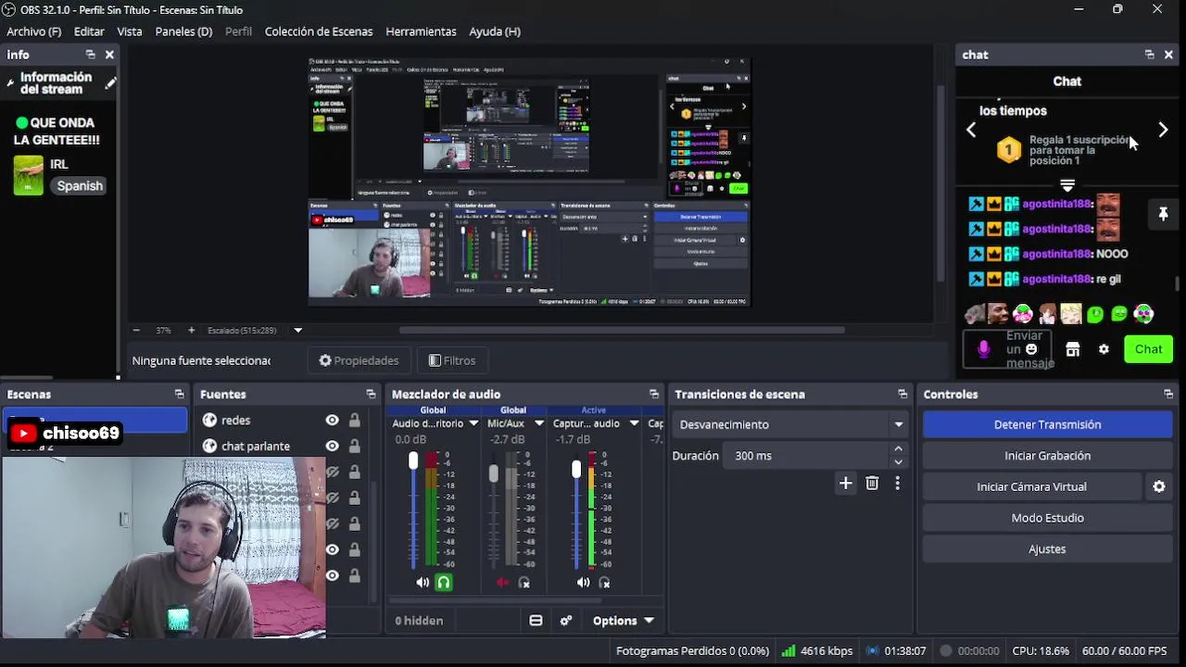The width and height of the screenshot is (1186, 667).
Task: Click the green Chat send button
Action: click(x=1148, y=349)
